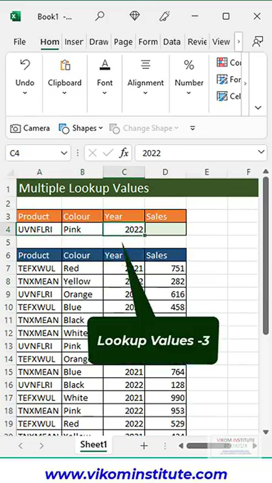Click Conditional Formatting icon
The width and height of the screenshot is (272, 483).
coord(222,62)
